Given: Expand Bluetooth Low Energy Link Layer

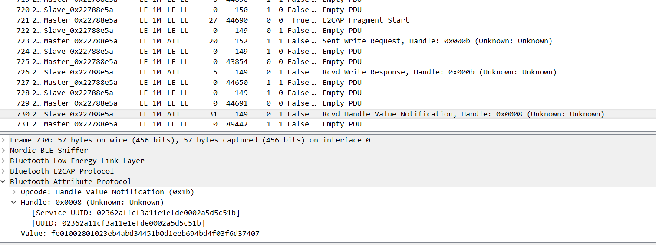Looking at the screenshot, I should point(4,161).
